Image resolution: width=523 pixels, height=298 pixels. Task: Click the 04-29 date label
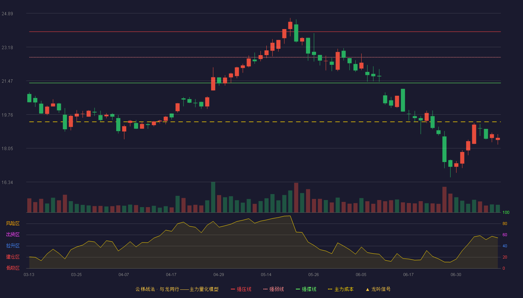tap(219, 275)
